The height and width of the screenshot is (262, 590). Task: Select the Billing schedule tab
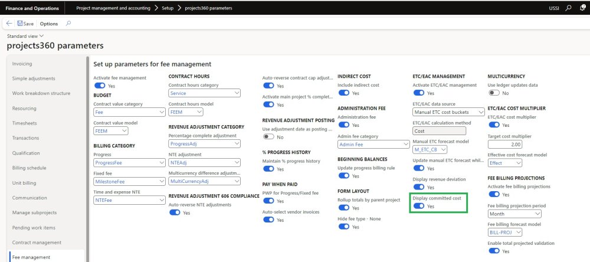(x=29, y=168)
